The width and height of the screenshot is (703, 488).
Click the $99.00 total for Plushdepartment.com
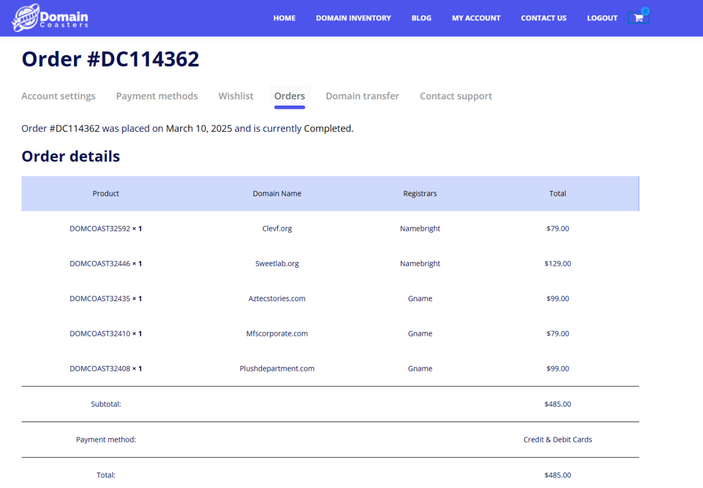coord(558,369)
